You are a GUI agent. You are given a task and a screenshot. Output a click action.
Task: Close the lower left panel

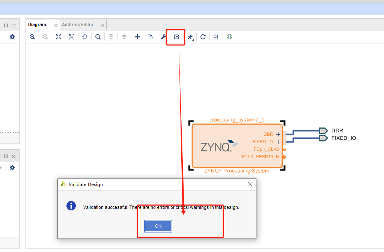(x=14, y=156)
